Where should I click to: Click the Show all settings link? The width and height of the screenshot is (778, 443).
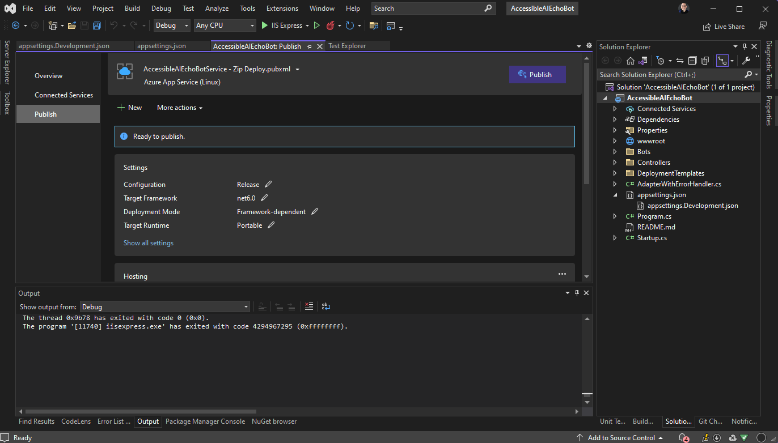tap(149, 243)
